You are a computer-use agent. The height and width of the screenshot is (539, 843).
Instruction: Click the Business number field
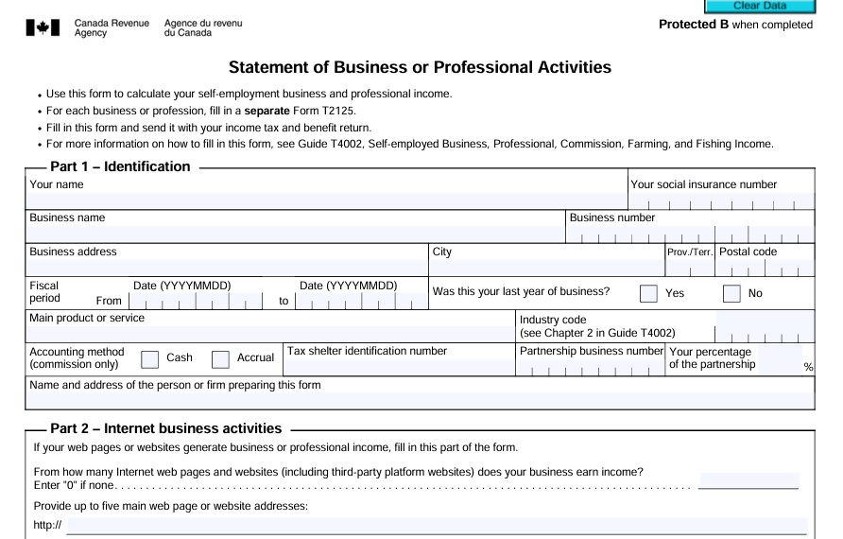click(x=688, y=235)
